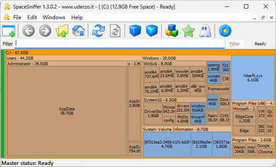This screenshot has width=276, height=167.
Task: Click the rescan document icon
Action: click(x=115, y=31)
